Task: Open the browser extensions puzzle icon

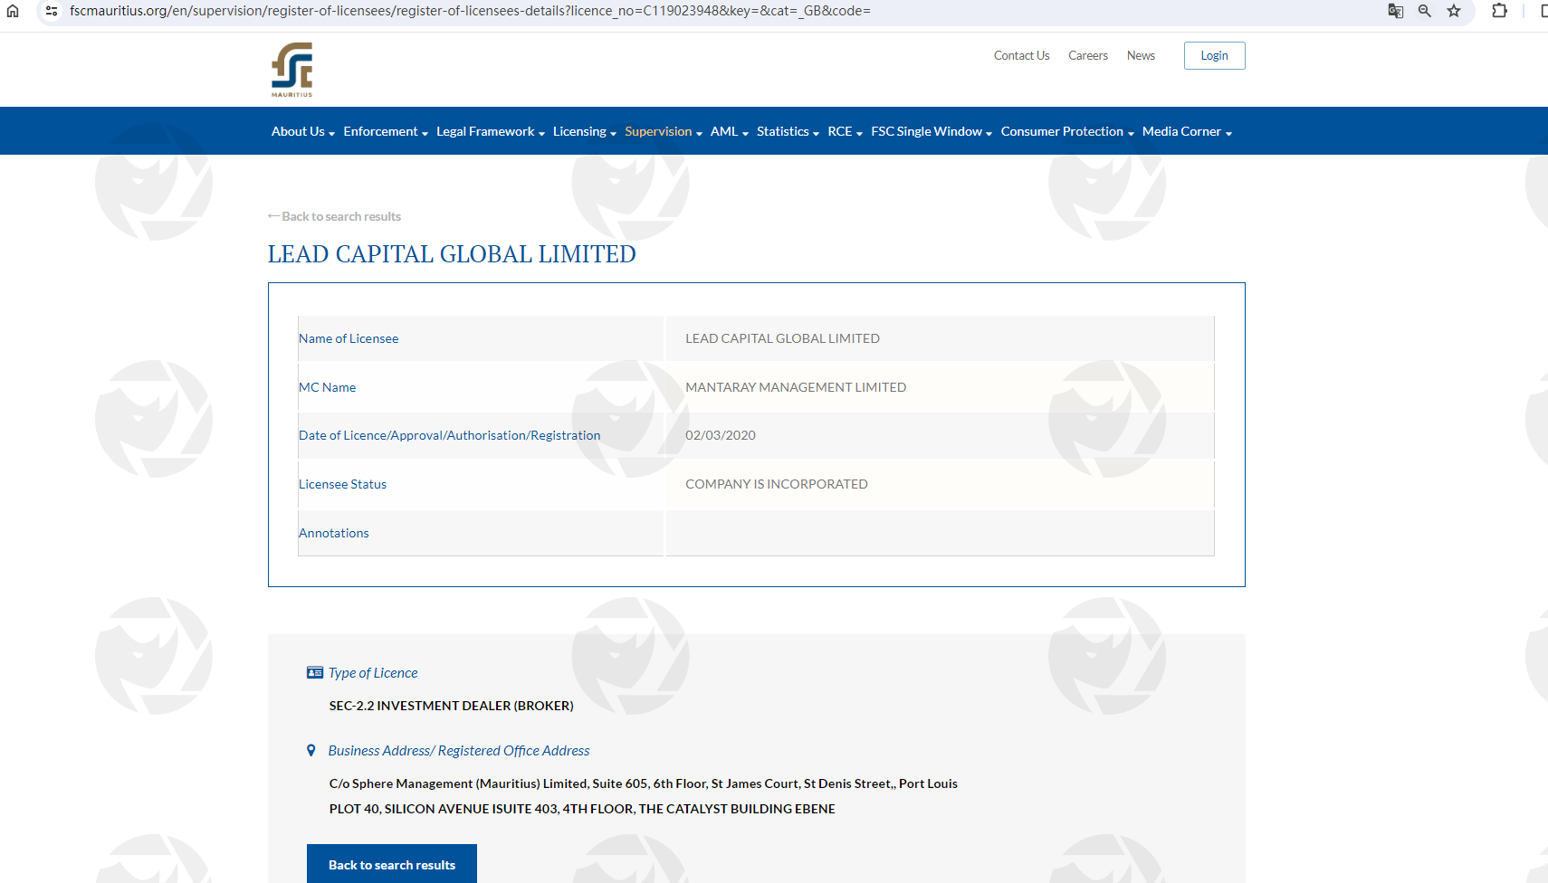Action: [1499, 11]
